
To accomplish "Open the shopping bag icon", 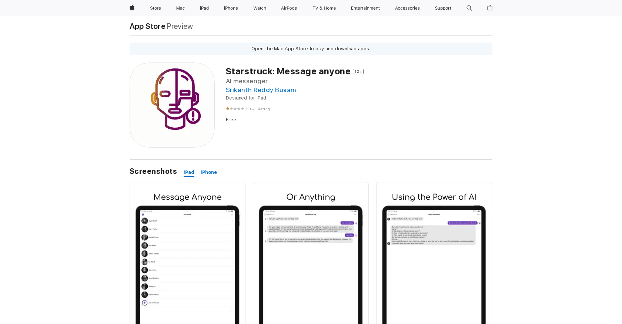I will (x=489, y=8).
